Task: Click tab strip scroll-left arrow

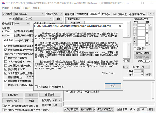Action: tap(150, 14)
